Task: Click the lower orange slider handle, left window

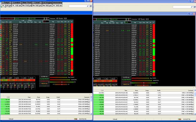Action: click(62, 84)
